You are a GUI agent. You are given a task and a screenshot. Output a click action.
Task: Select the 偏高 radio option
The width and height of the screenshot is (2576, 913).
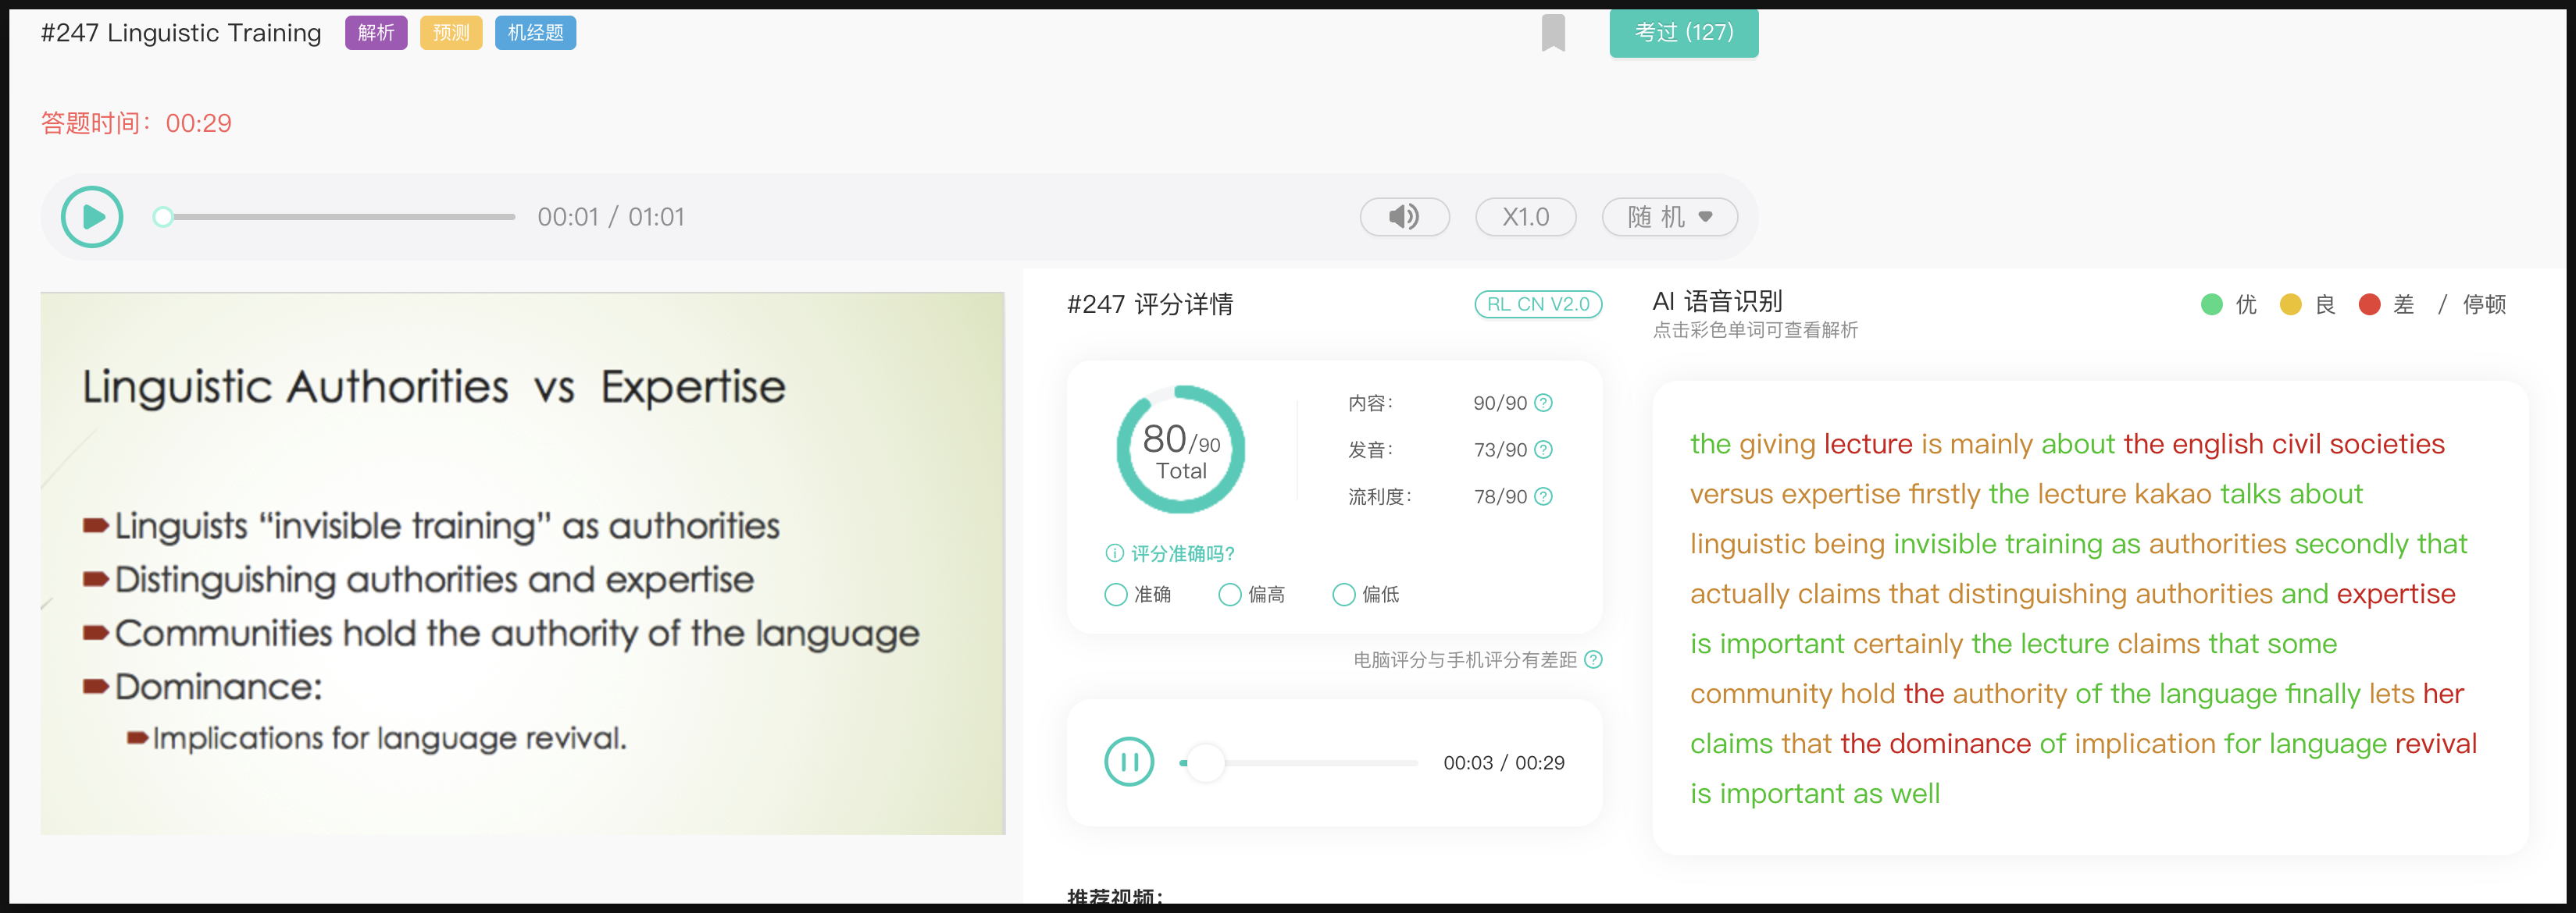point(1230,595)
